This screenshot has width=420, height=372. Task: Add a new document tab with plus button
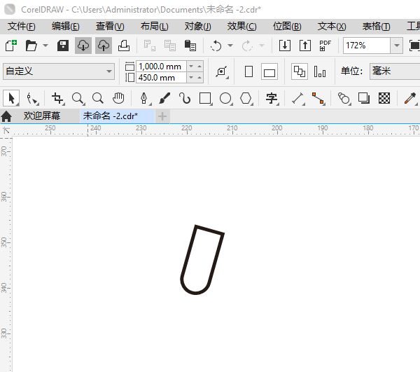coord(162,116)
